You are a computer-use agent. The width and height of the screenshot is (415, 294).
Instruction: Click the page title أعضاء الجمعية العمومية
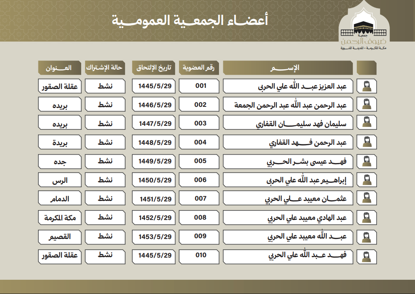[x=189, y=20]
